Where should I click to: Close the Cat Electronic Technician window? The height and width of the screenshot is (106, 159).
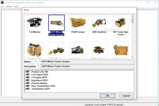click(x=155, y=2)
